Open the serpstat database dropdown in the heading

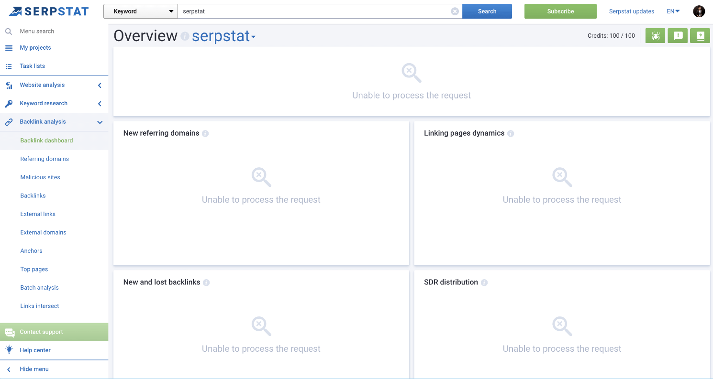[x=223, y=36]
